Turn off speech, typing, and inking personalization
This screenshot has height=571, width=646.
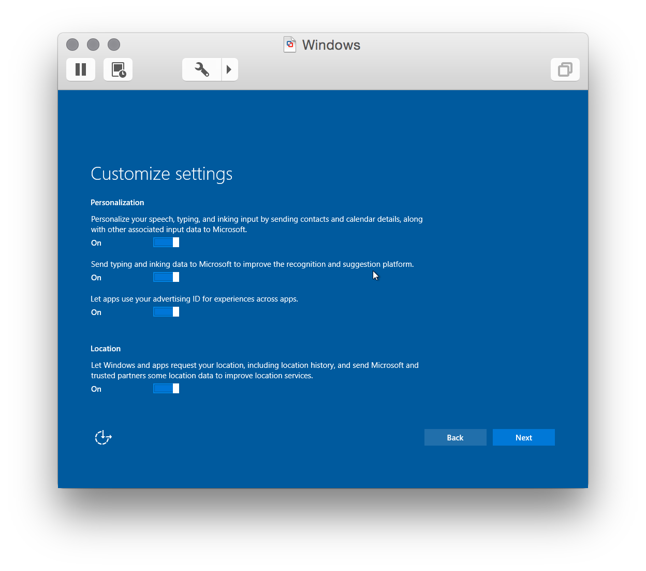click(x=166, y=242)
